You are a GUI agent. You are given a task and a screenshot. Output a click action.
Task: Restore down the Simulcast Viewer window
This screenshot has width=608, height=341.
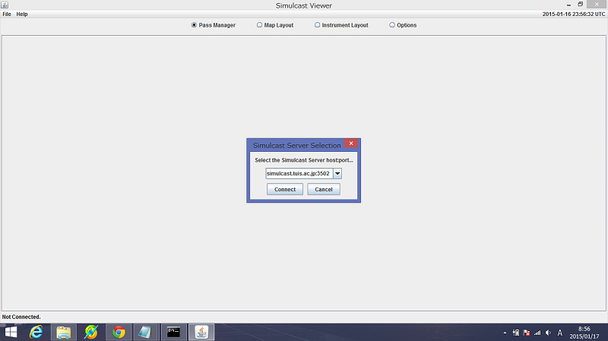click(x=581, y=5)
